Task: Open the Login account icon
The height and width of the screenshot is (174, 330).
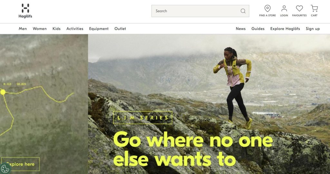Action: pos(284,11)
